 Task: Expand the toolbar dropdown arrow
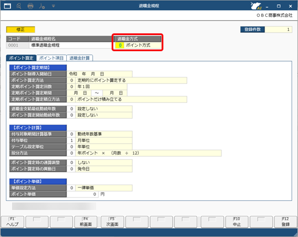tap(54, 6)
